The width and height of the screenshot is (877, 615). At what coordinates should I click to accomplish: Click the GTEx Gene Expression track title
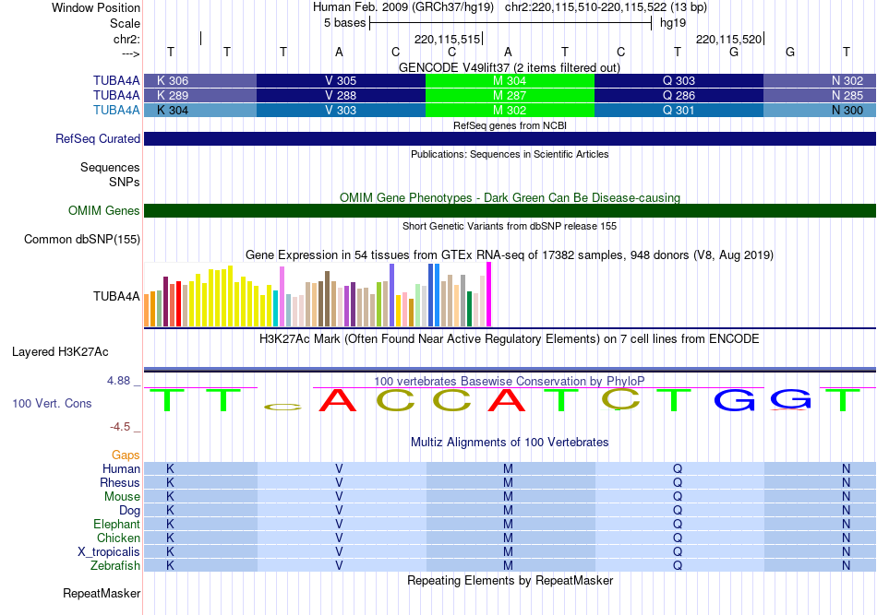(510, 255)
